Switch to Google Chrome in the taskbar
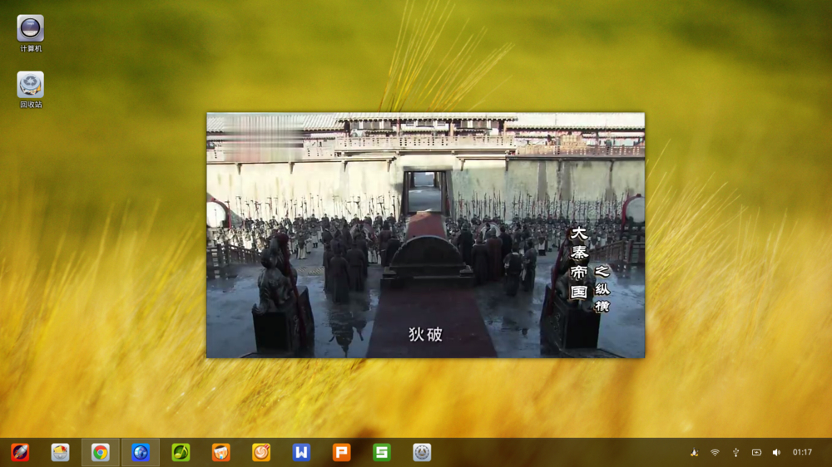This screenshot has height=467, width=832. [101, 452]
